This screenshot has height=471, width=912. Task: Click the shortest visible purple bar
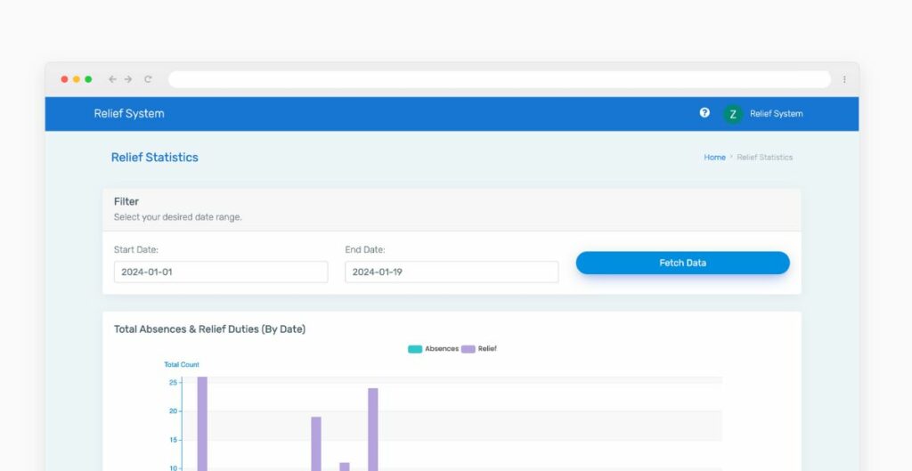pos(345,467)
